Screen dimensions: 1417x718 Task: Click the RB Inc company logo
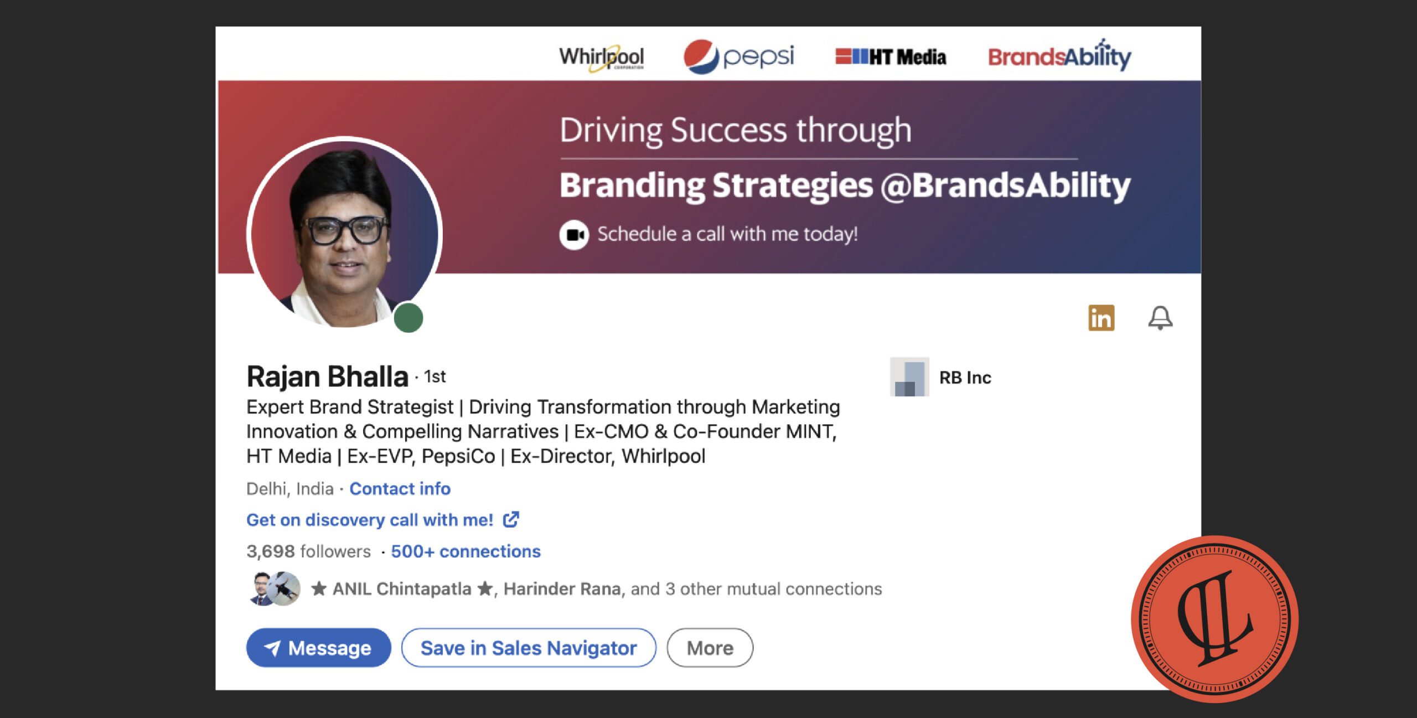(909, 377)
